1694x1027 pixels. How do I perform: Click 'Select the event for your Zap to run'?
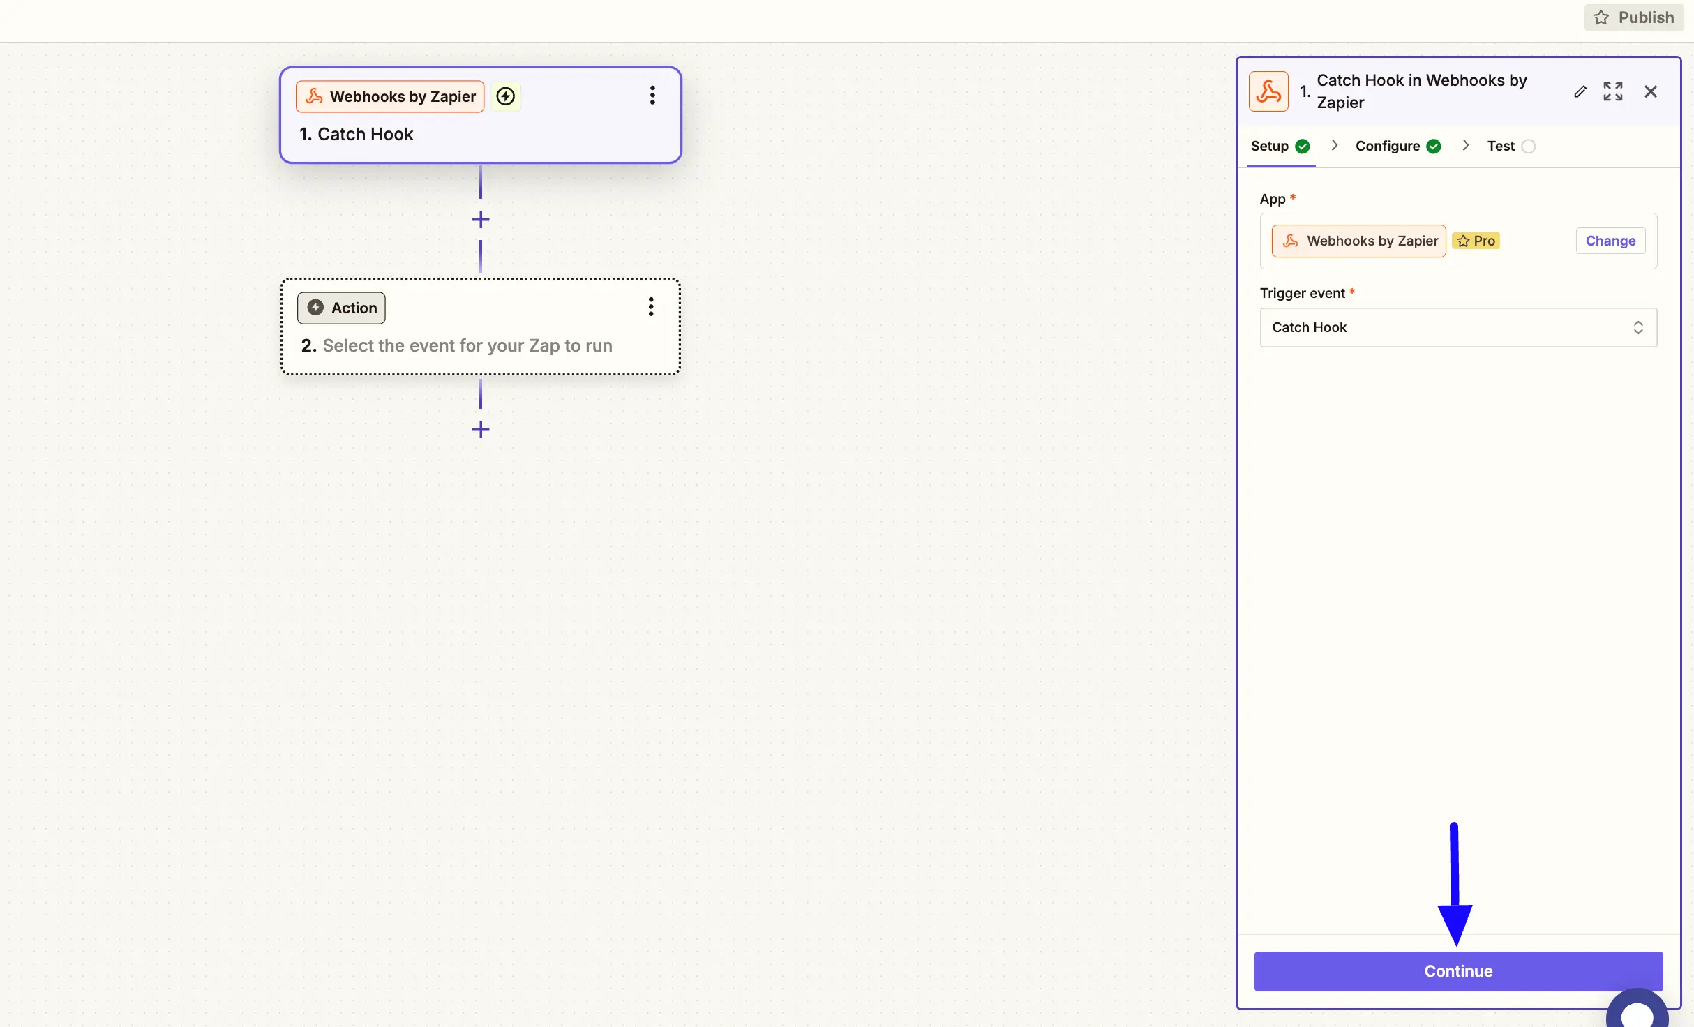point(467,345)
